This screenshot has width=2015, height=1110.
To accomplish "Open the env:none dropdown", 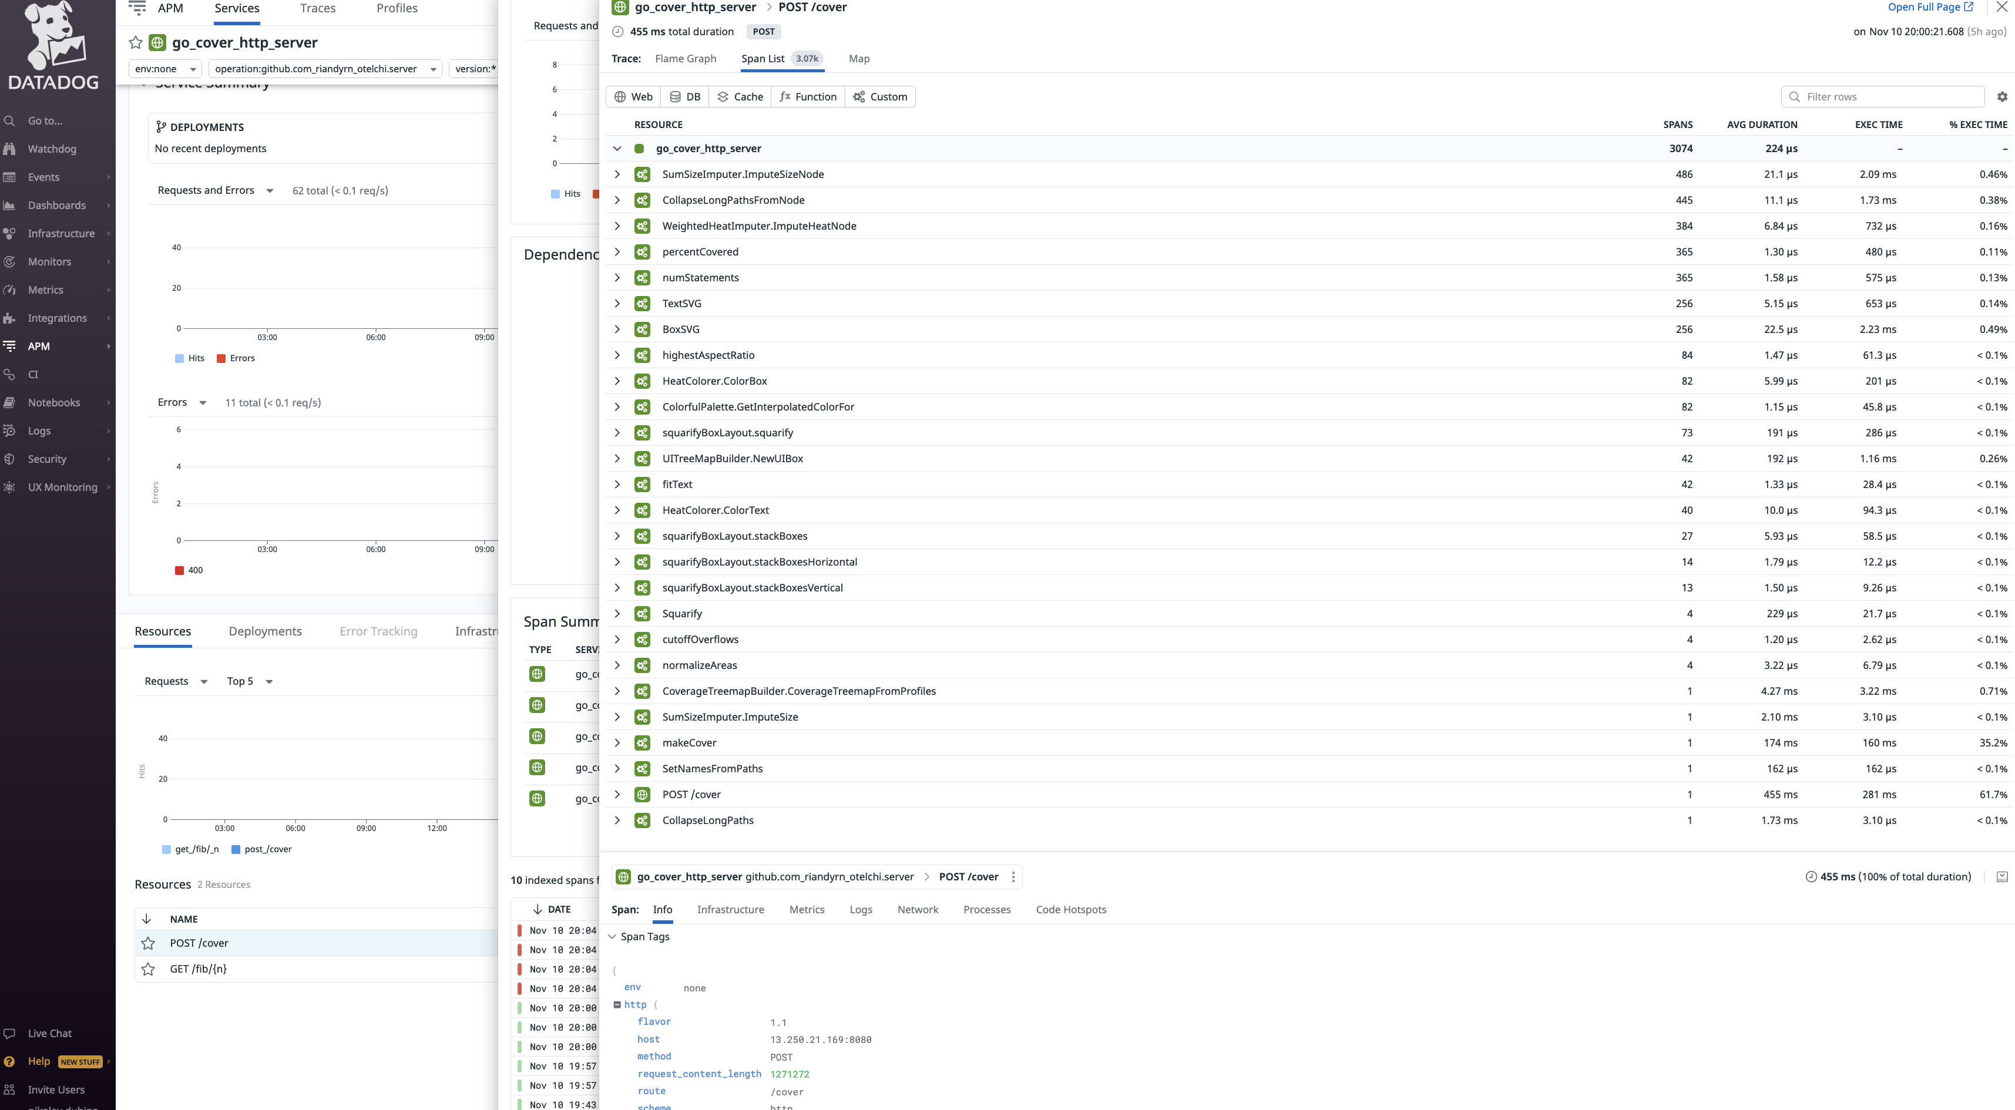I will [164, 69].
